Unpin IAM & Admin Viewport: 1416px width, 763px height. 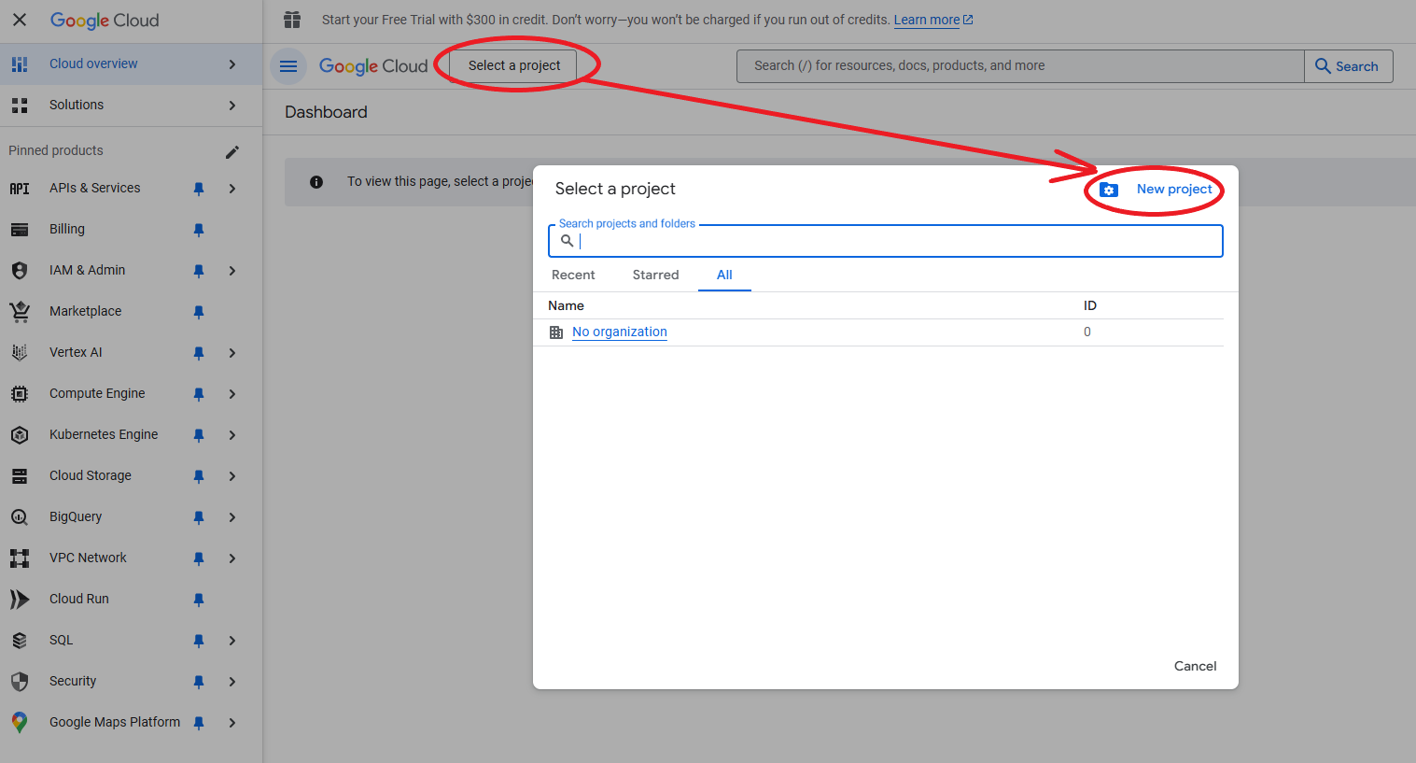199,271
